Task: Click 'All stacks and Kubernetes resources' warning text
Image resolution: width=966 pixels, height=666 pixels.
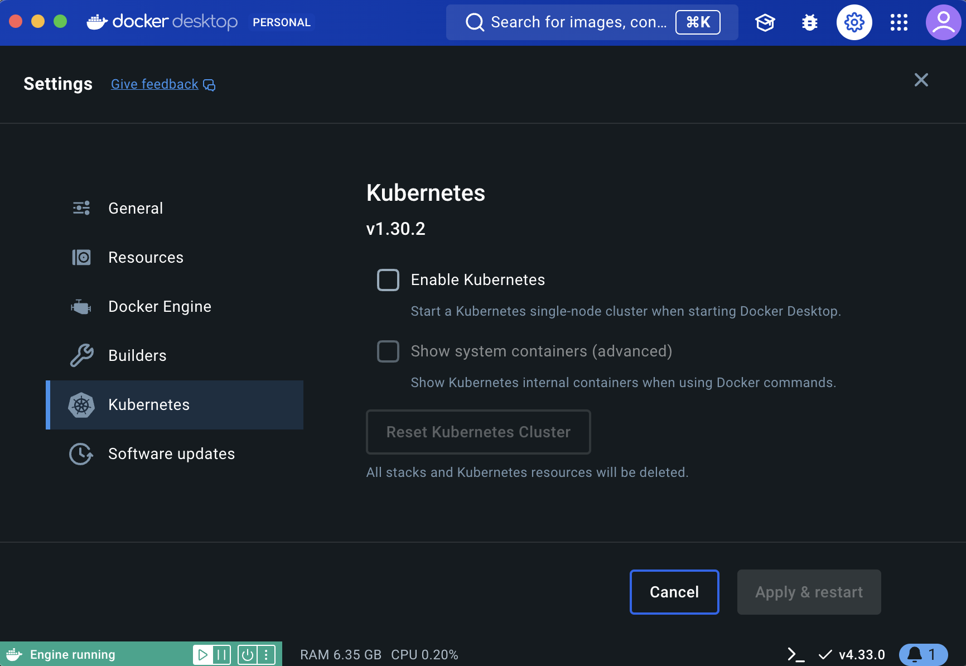Action: pyautogui.click(x=528, y=472)
